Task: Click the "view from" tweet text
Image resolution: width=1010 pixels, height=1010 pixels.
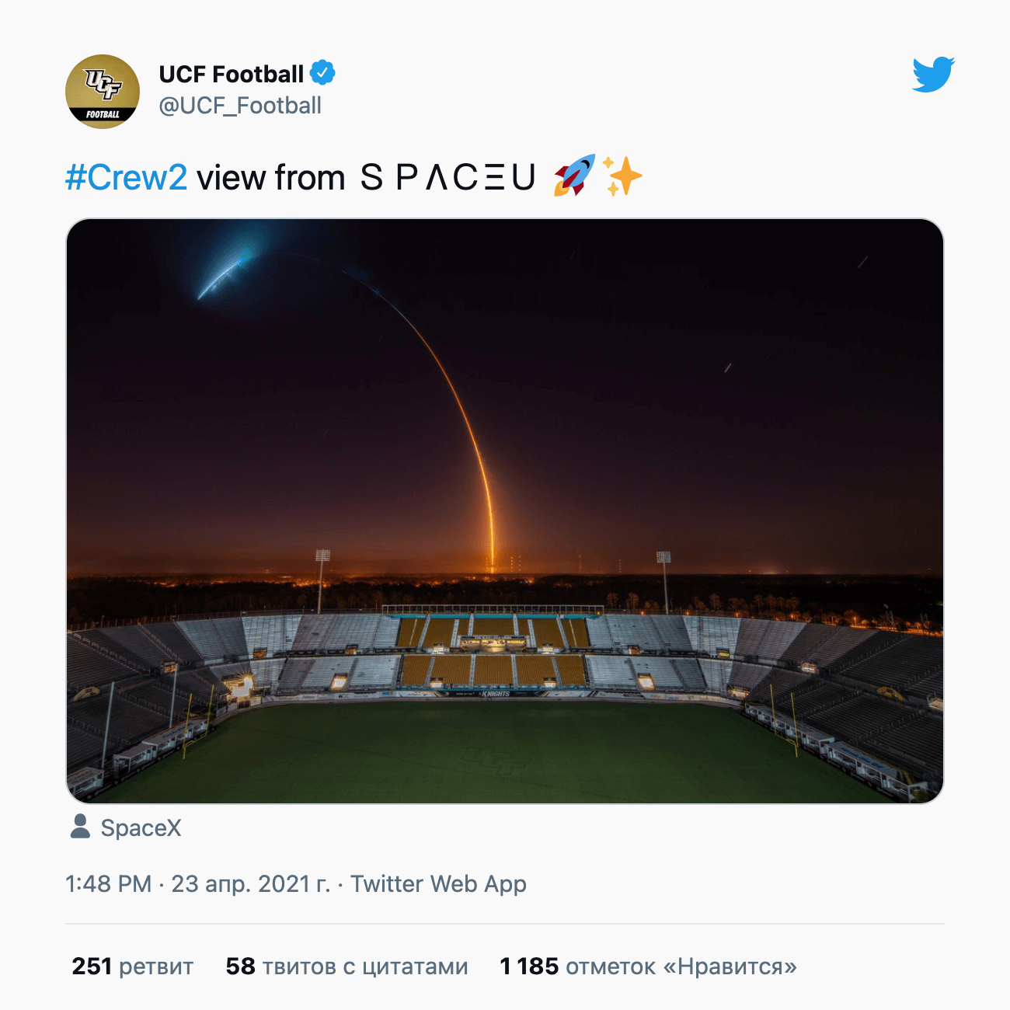Action: point(270,177)
